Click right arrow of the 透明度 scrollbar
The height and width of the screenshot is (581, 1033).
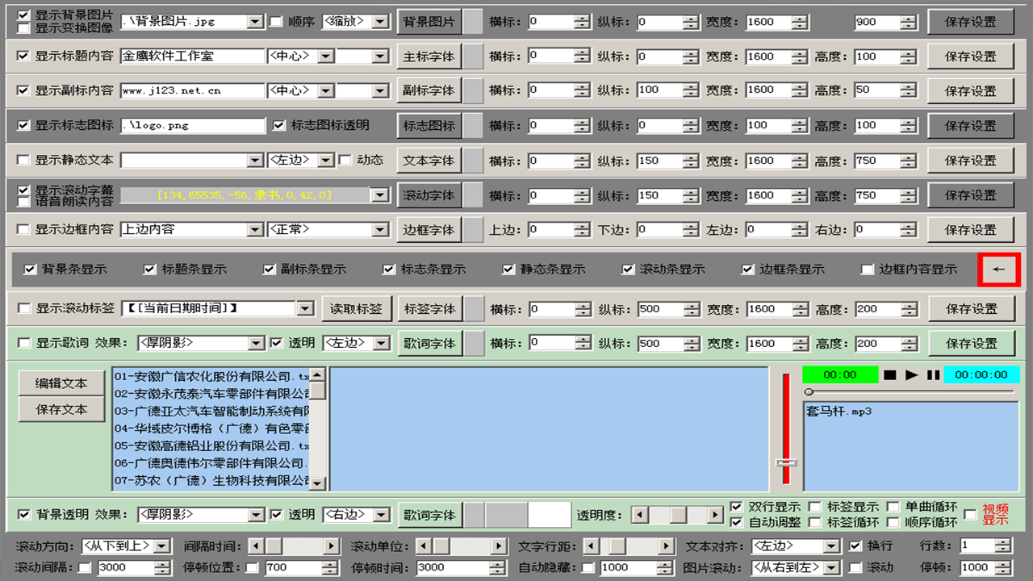coord(715,515)
